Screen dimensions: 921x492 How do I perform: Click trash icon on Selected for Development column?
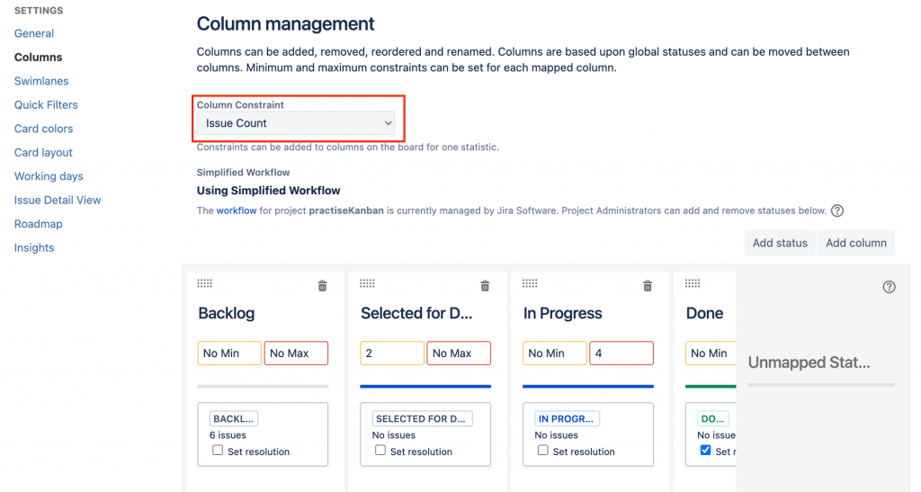click(486, 286)
